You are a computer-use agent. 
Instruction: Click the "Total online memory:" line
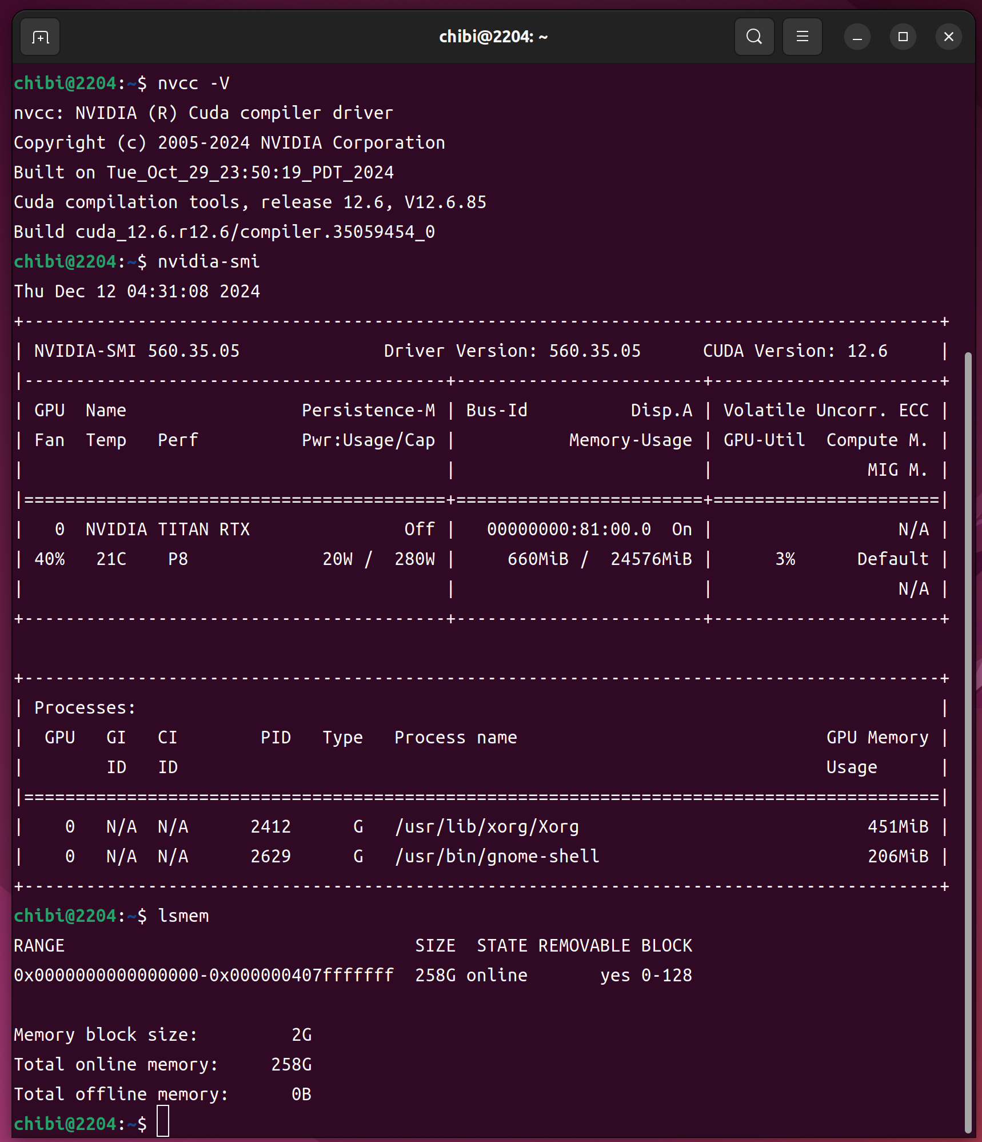click(115, 1065)
